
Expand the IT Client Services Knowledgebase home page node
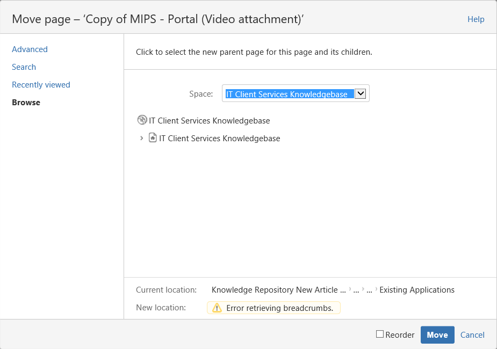141,138
